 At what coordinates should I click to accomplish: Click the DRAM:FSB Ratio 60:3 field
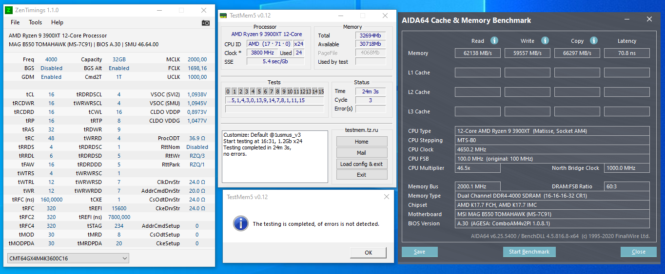point(627,186)
